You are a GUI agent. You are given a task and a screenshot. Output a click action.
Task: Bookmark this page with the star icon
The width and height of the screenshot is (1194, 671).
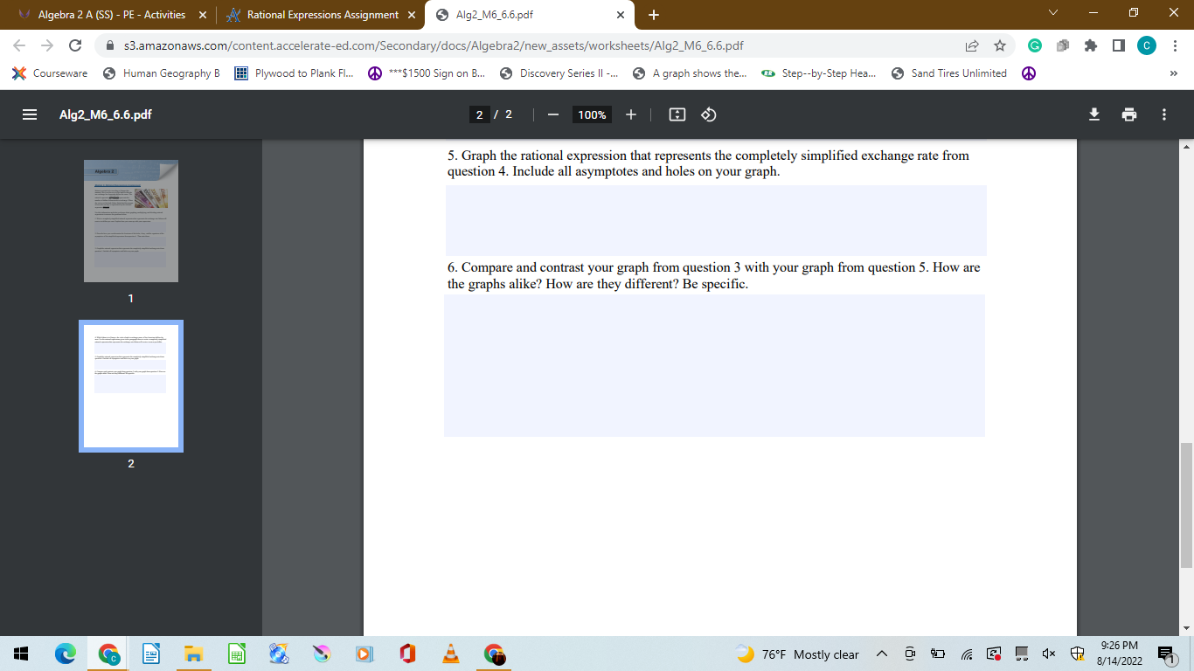click(1000, 45)
